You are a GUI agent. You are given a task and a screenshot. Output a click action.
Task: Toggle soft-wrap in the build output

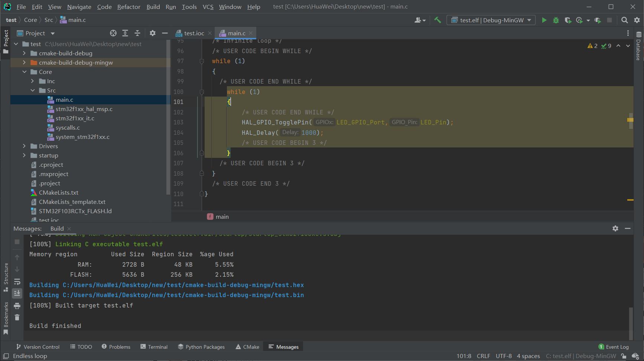[x=17, y=281]
